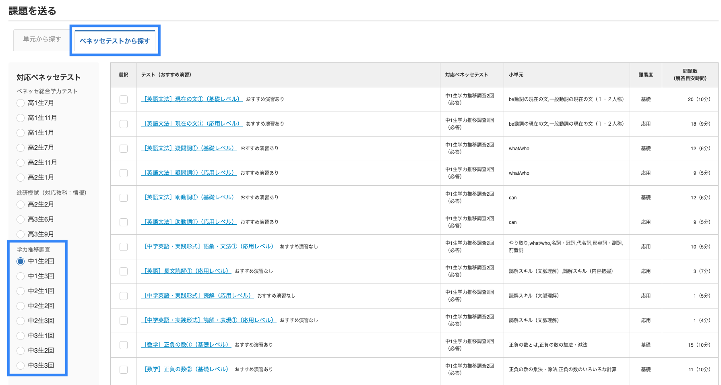721x385 pixels.
Task: Tick the checkbox for 疑問詞①（応用レベル）
Action: (124, 173)
